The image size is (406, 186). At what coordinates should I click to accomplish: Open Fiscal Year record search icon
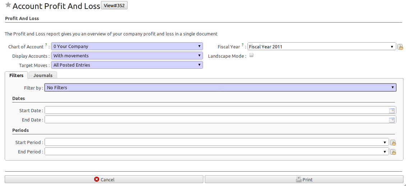[x=400, y=47]
